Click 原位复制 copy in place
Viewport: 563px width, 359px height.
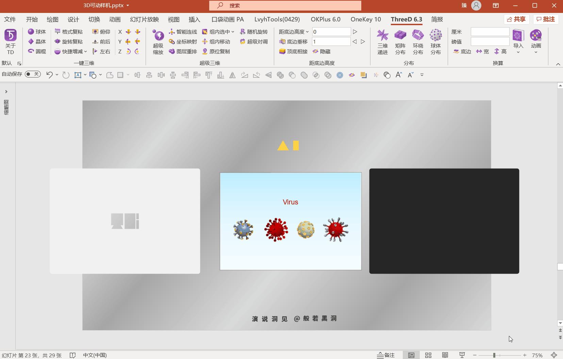pos(216,51)
